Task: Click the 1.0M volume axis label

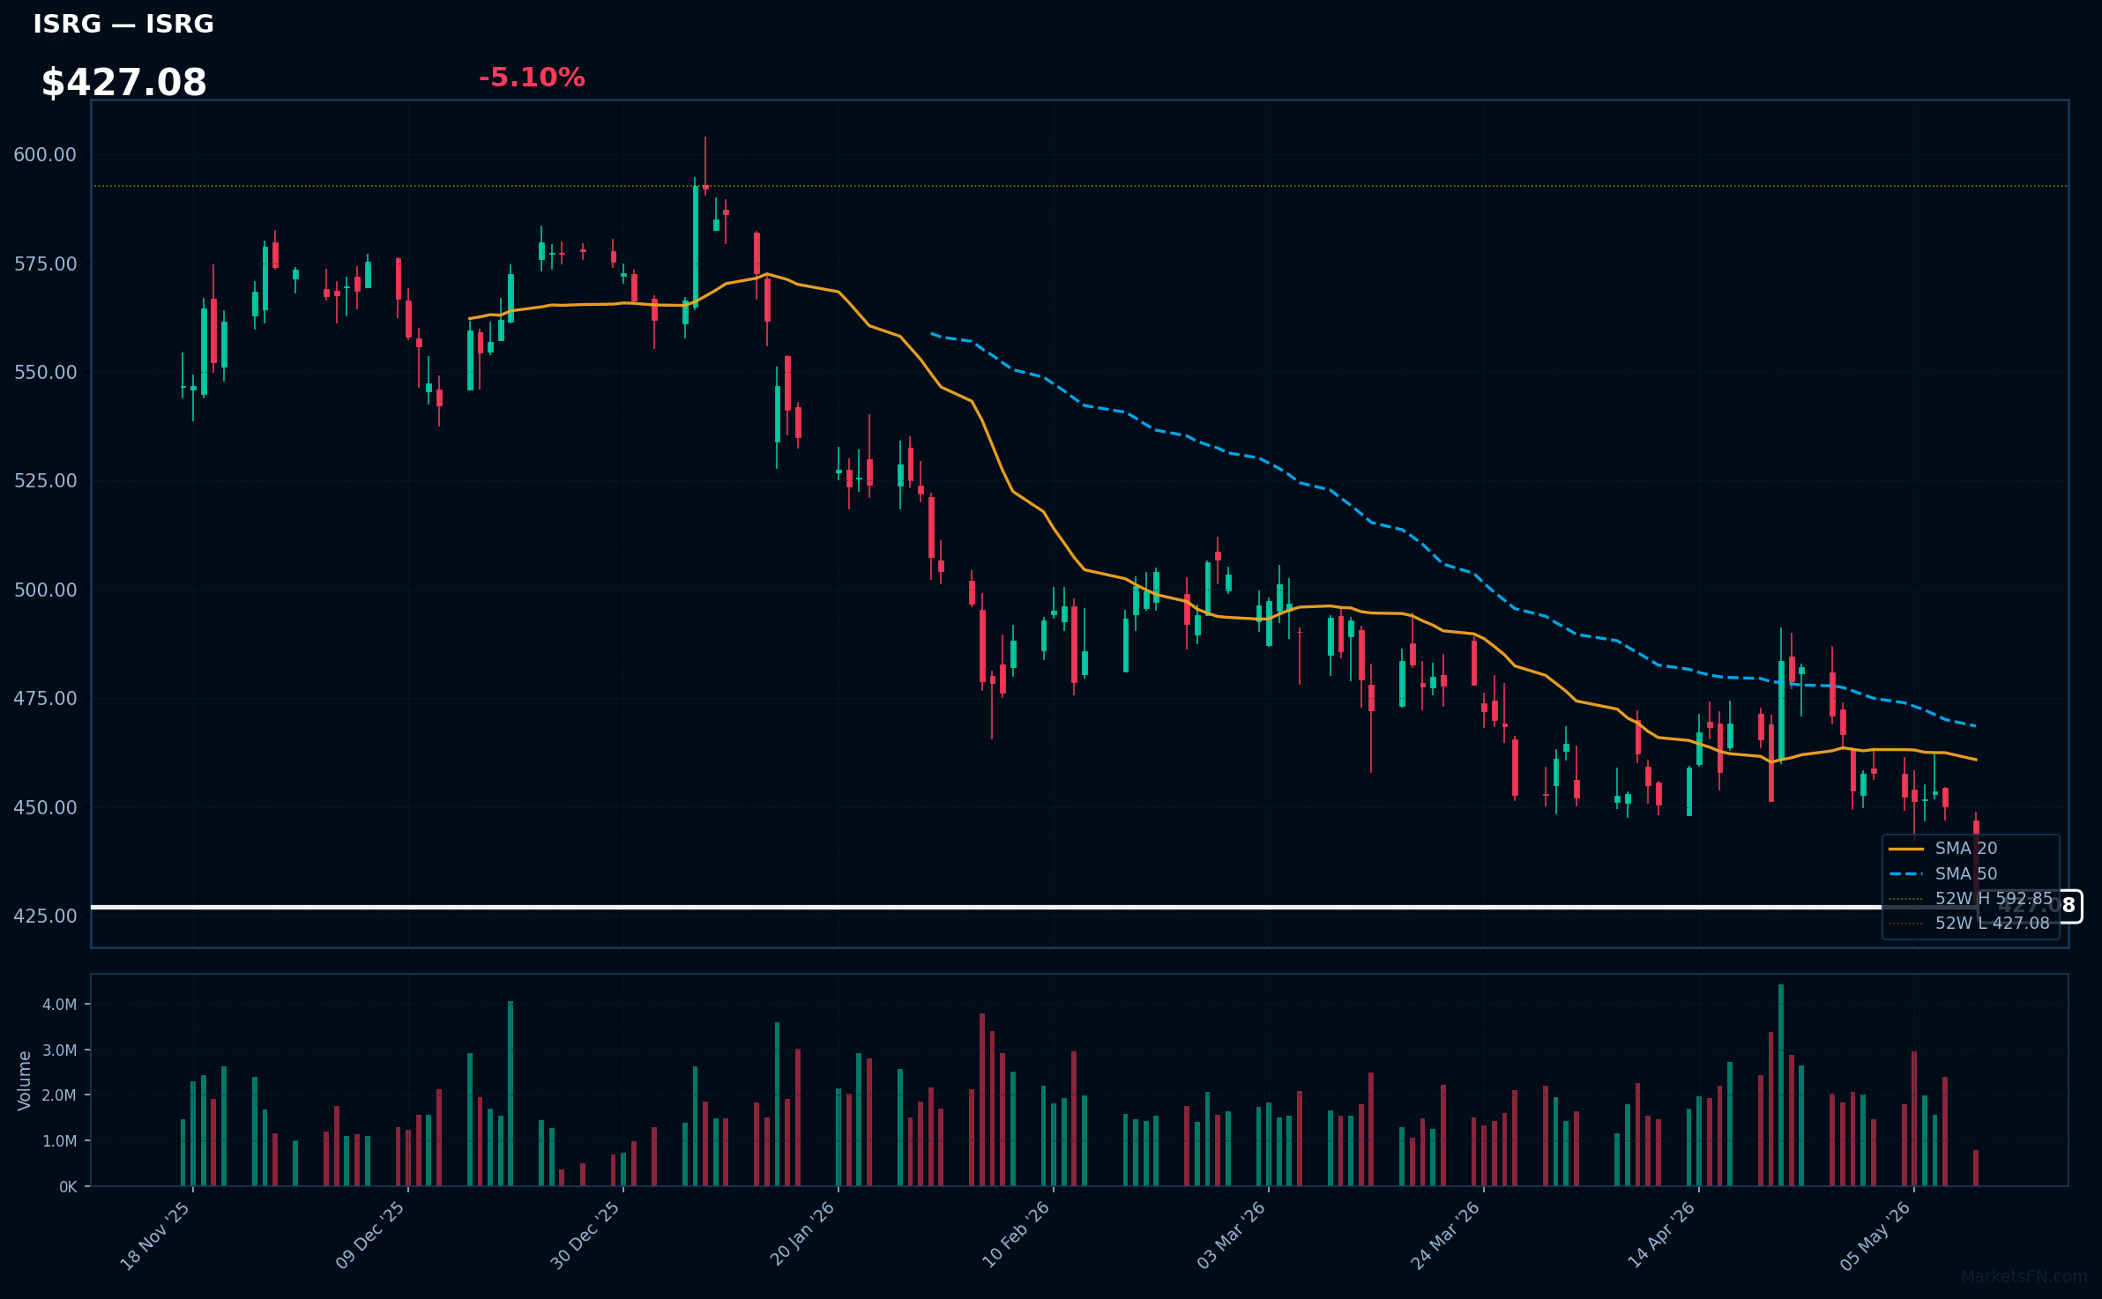Action: click(59, 1141)
